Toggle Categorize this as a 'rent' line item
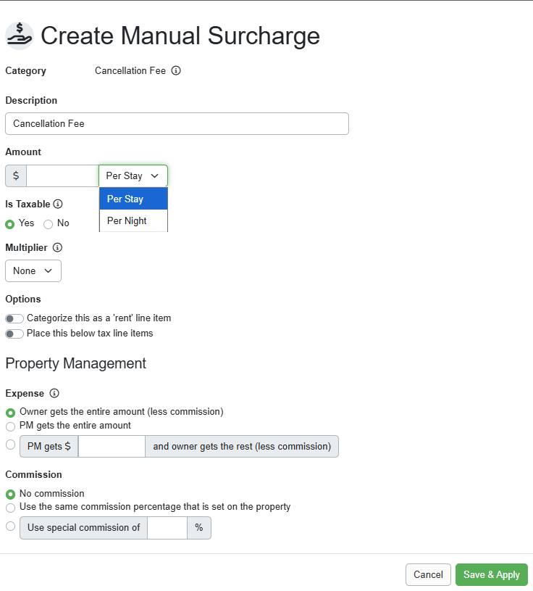 click(14, 318)
